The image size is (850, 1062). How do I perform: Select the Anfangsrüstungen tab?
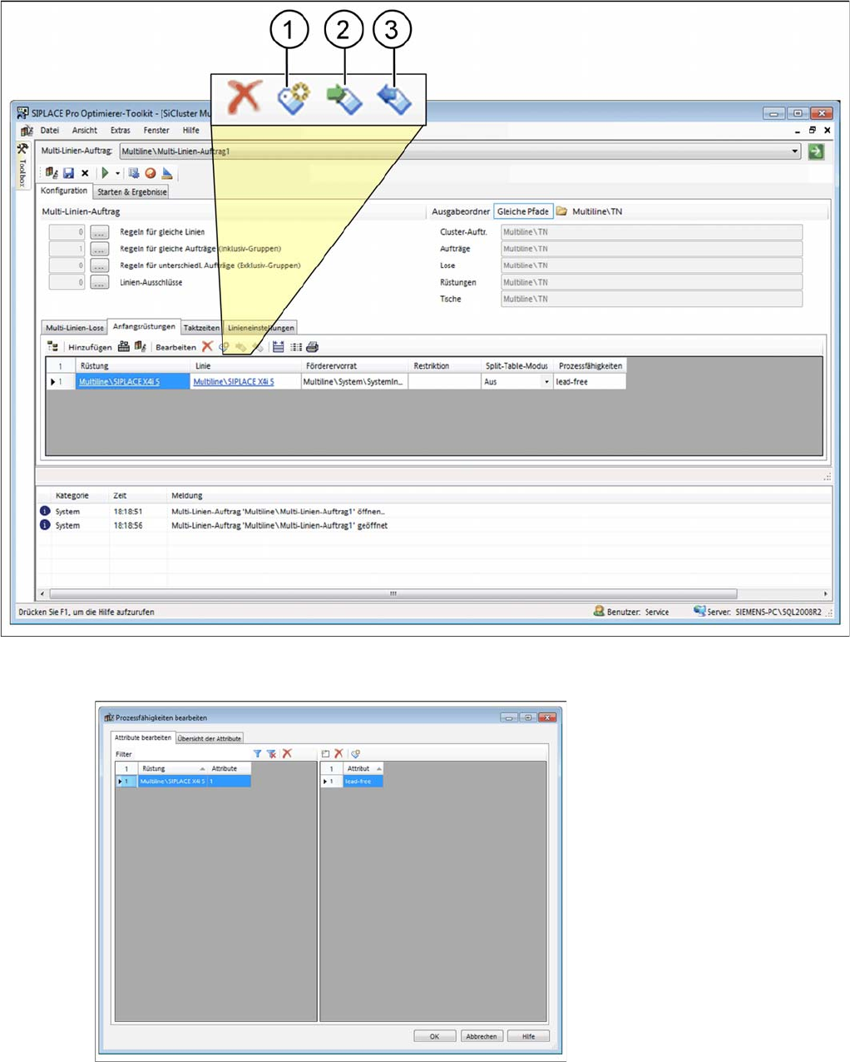(144, 326)
